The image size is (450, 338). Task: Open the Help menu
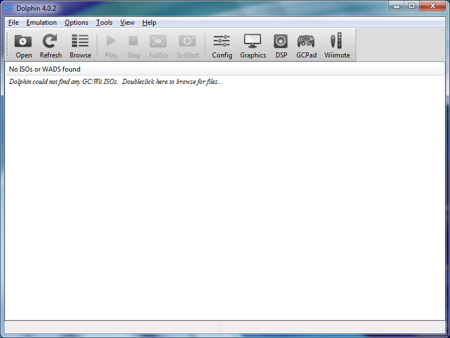[149, 23]
